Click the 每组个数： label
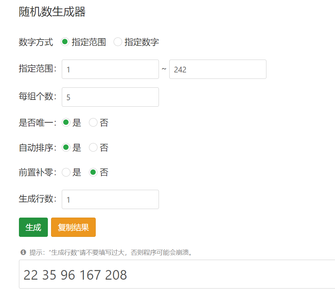 pos(37,96)
